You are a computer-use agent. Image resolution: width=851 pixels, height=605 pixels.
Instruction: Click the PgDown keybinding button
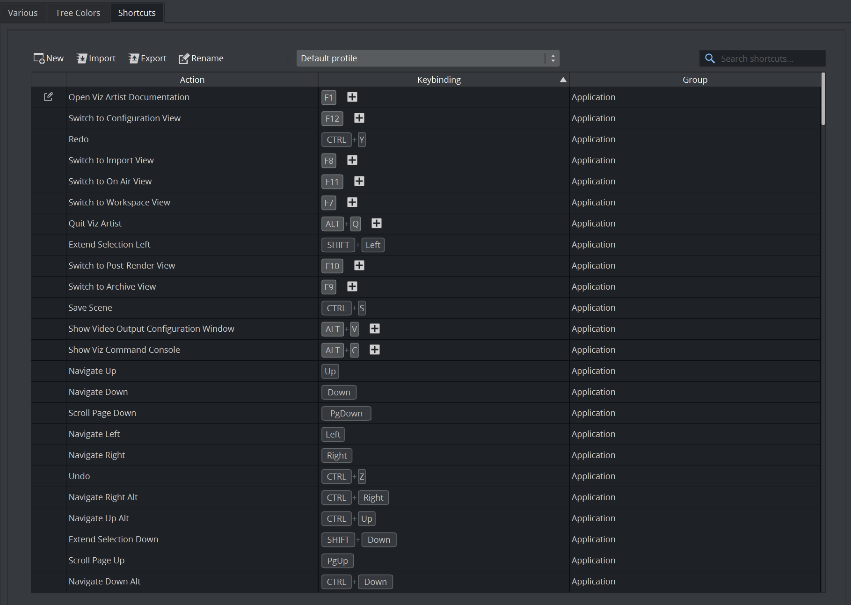(x=346, y=413)
